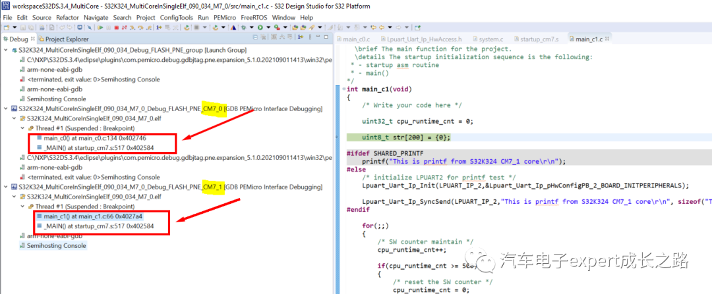This screenshot has height=294, width=712.
Task: Click the '#ifdef SHARED_PRINTF' directive line
Action: [x=385, y=153]
